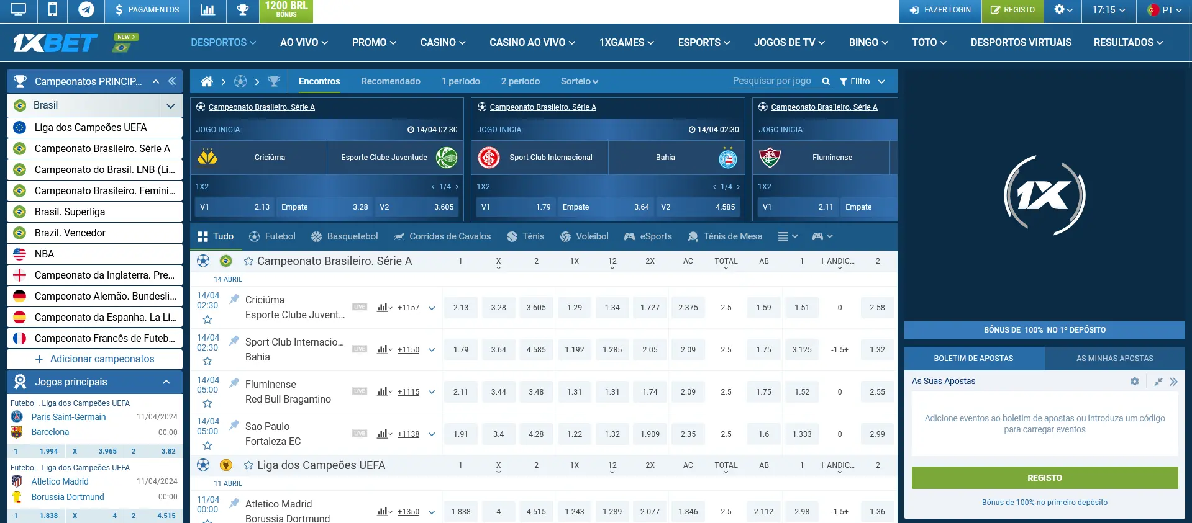The width and height of the screenshot is (1192, 523).
Task: Switch to the Recomendado tab
Action: click(391, 81)
